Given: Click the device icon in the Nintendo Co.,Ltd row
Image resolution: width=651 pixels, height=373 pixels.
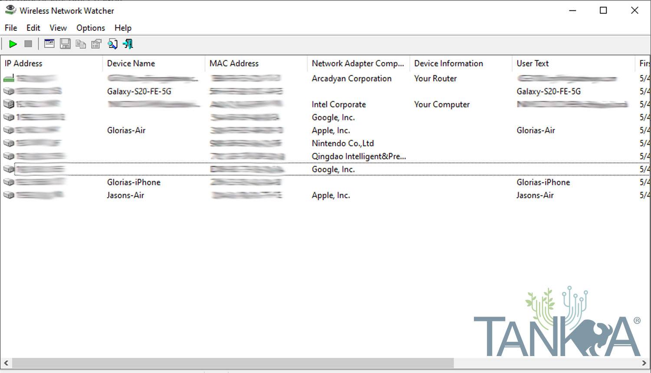Looking at the screenshot, I should click(9, 143).
